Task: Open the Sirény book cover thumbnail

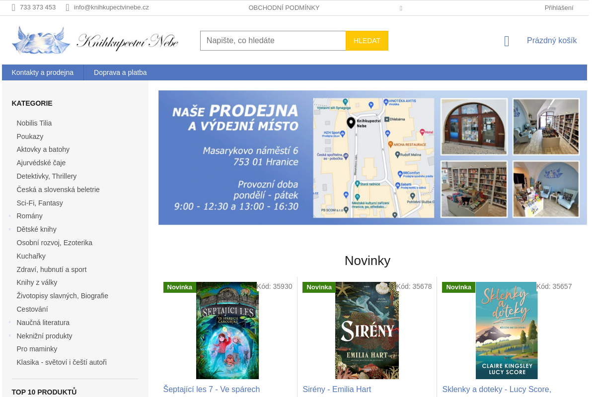Action: tap(367, 331)
